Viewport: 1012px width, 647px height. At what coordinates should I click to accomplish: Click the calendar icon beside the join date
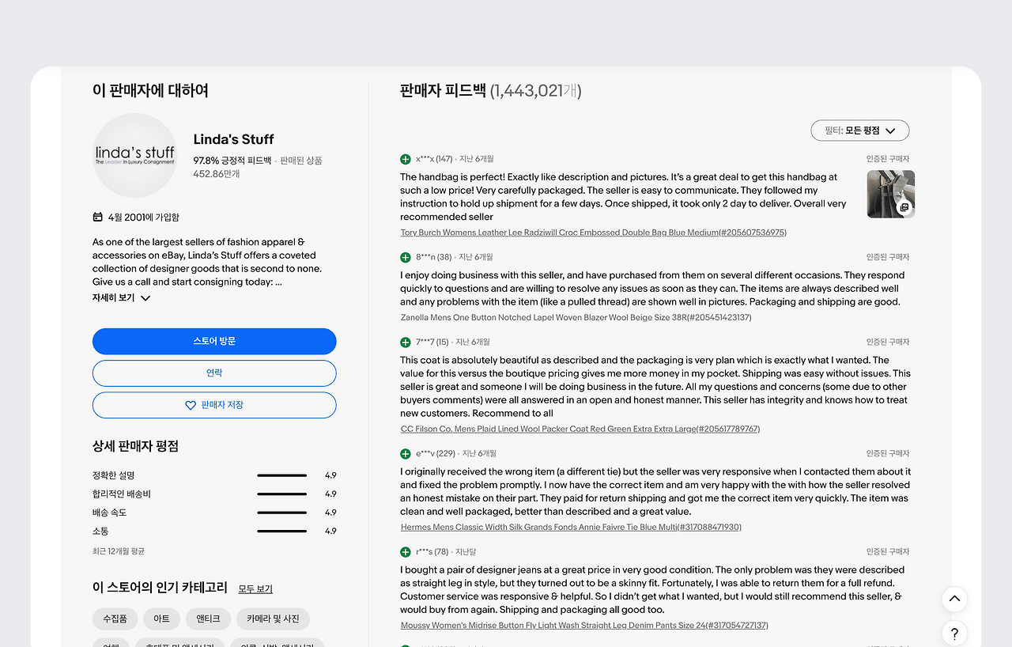97,217
